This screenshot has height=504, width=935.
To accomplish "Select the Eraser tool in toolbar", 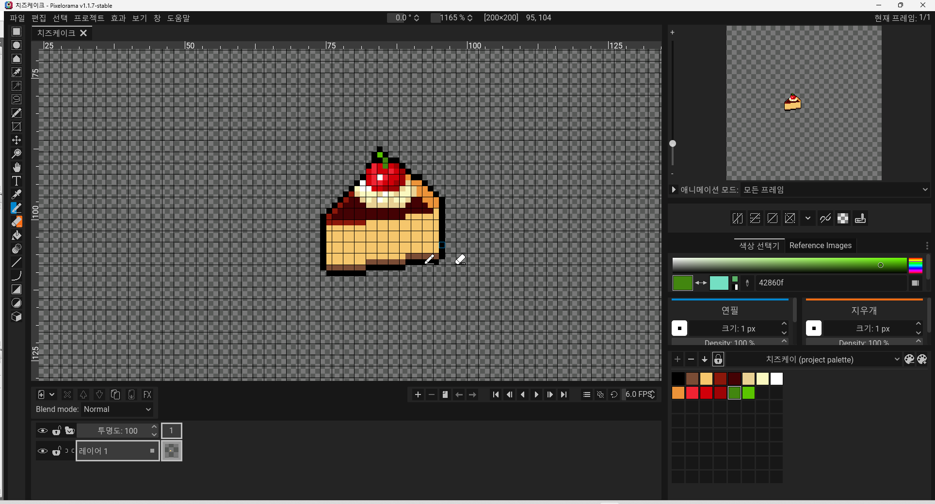I will pyautogui.click(x=16, y=222).
